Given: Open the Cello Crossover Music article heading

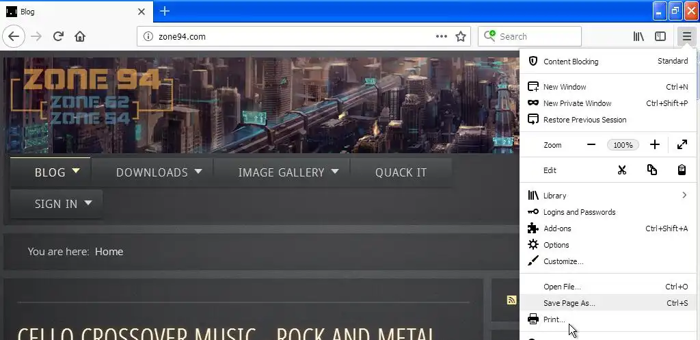Looking at the screenshot, I should pos(226,333).
